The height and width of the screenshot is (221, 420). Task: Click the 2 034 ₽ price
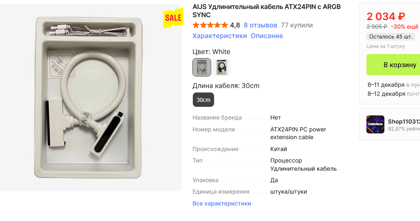pyautogui.click(x=386, y=17)
